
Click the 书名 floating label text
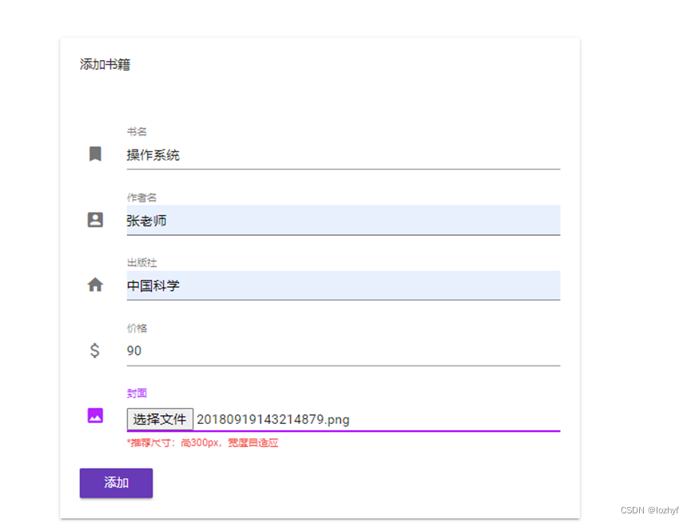(x=137, y=131)
